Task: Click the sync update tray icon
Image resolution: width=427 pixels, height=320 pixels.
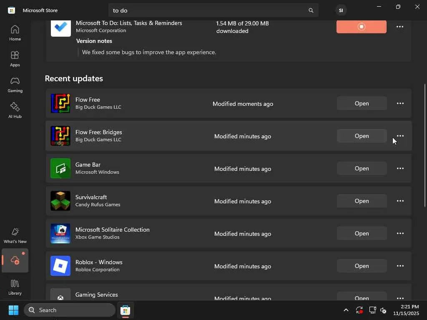Action: 359,310
